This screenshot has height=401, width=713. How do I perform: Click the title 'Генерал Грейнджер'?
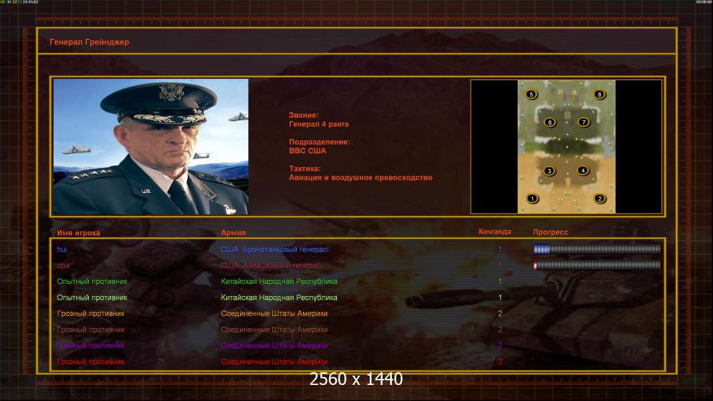click(89, 42)
